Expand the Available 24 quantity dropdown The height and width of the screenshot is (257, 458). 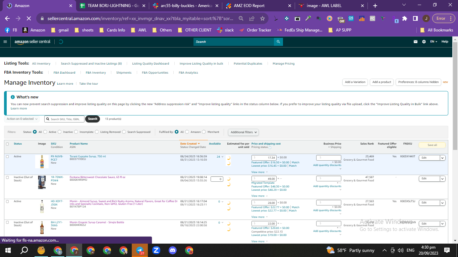pos(220,157)
